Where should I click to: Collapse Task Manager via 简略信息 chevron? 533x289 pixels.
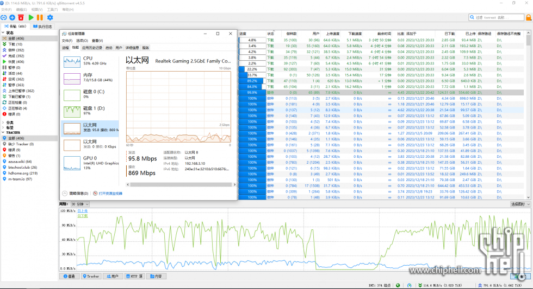[65, 194]
